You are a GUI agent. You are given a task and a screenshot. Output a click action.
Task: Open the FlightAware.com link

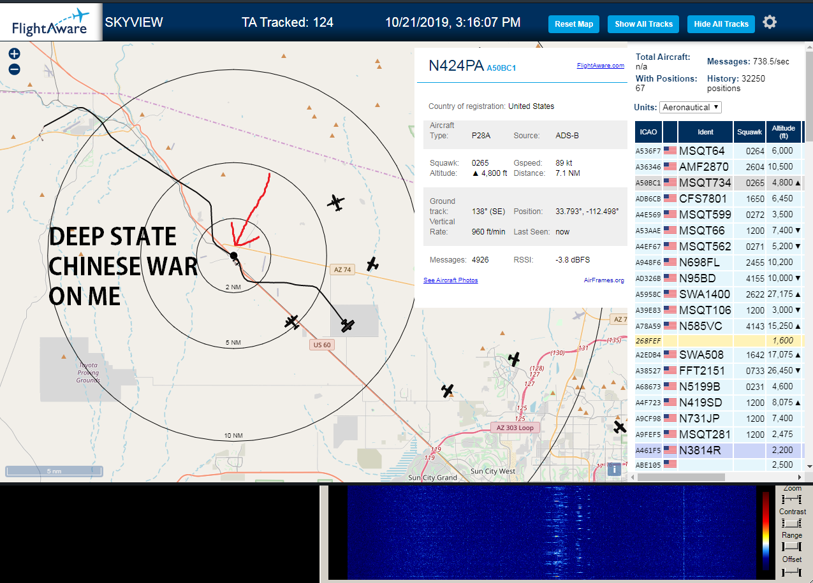[601, 66]
